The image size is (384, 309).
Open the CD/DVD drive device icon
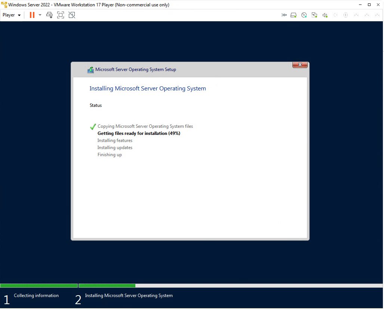pyautogui.click(x=304, y=15)
